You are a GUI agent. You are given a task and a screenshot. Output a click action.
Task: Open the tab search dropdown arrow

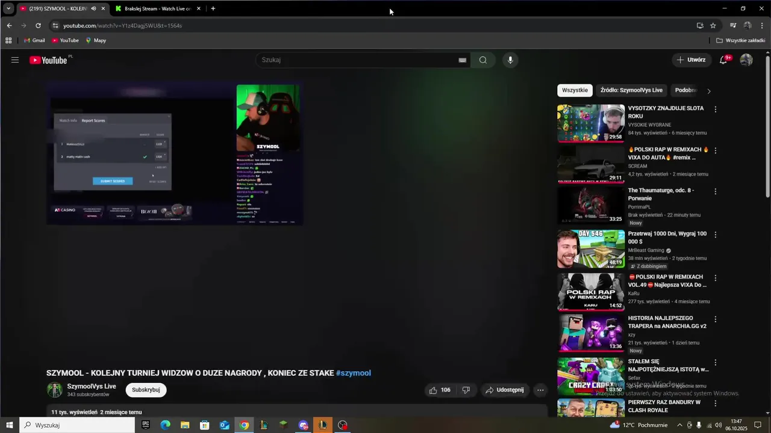click(8, 8)
